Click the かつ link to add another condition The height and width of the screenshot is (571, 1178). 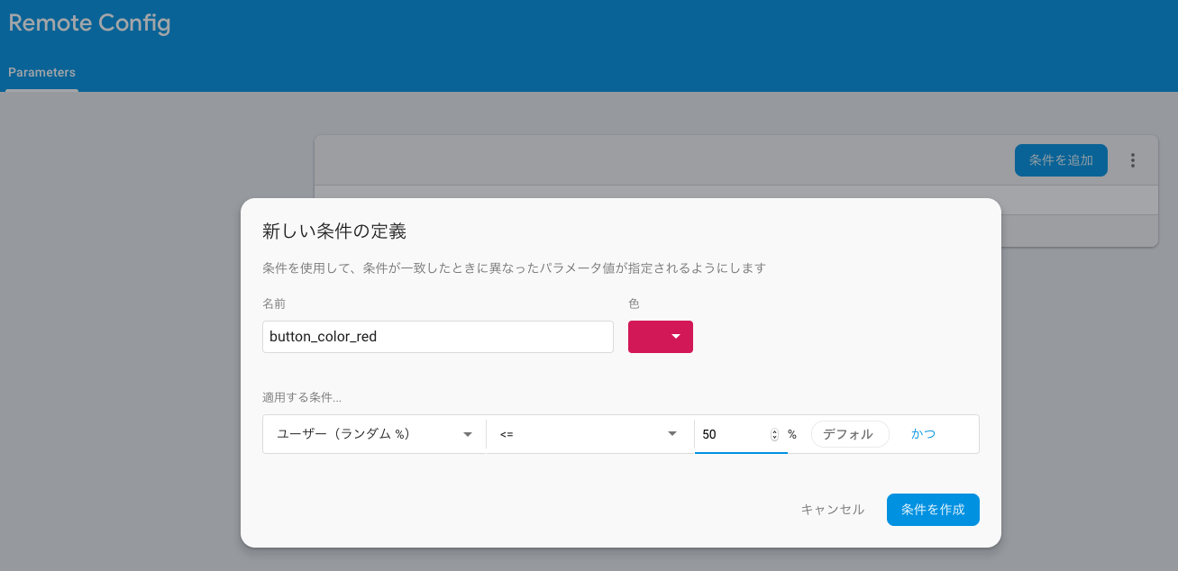tap(923, 433)
